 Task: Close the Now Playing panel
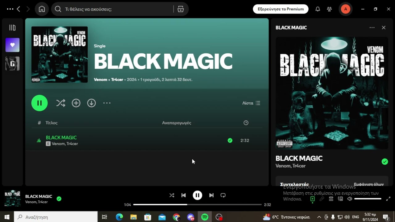(384, 27)
